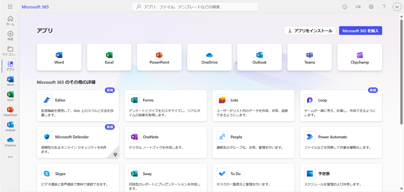Screen dimensions: 404x192
Task: Open the Loop app card
Action: (x=341, y=106)
